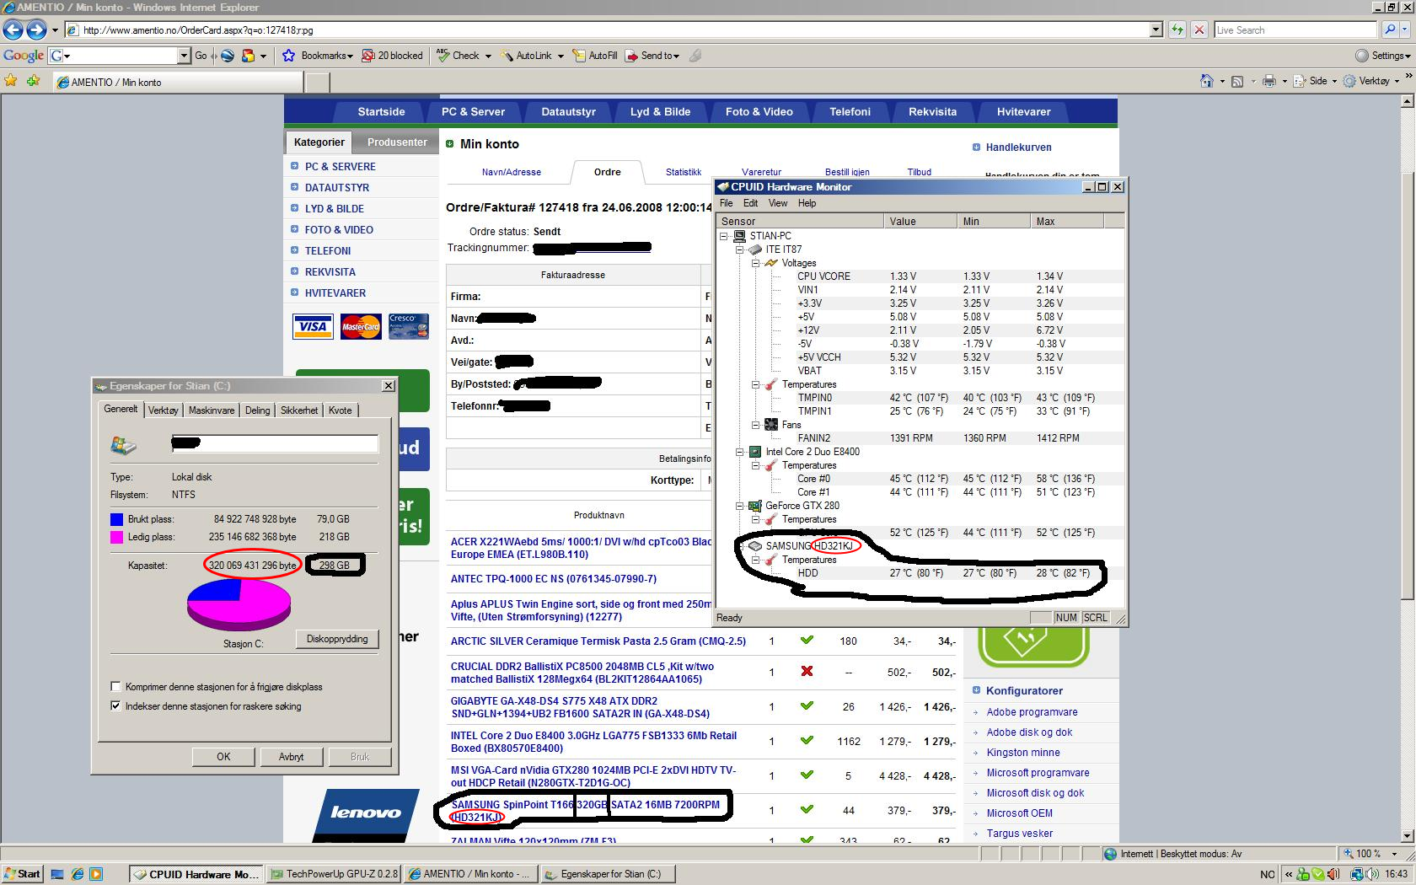
Task: Open the Handlekurven link
Action: pos(1018,147)
